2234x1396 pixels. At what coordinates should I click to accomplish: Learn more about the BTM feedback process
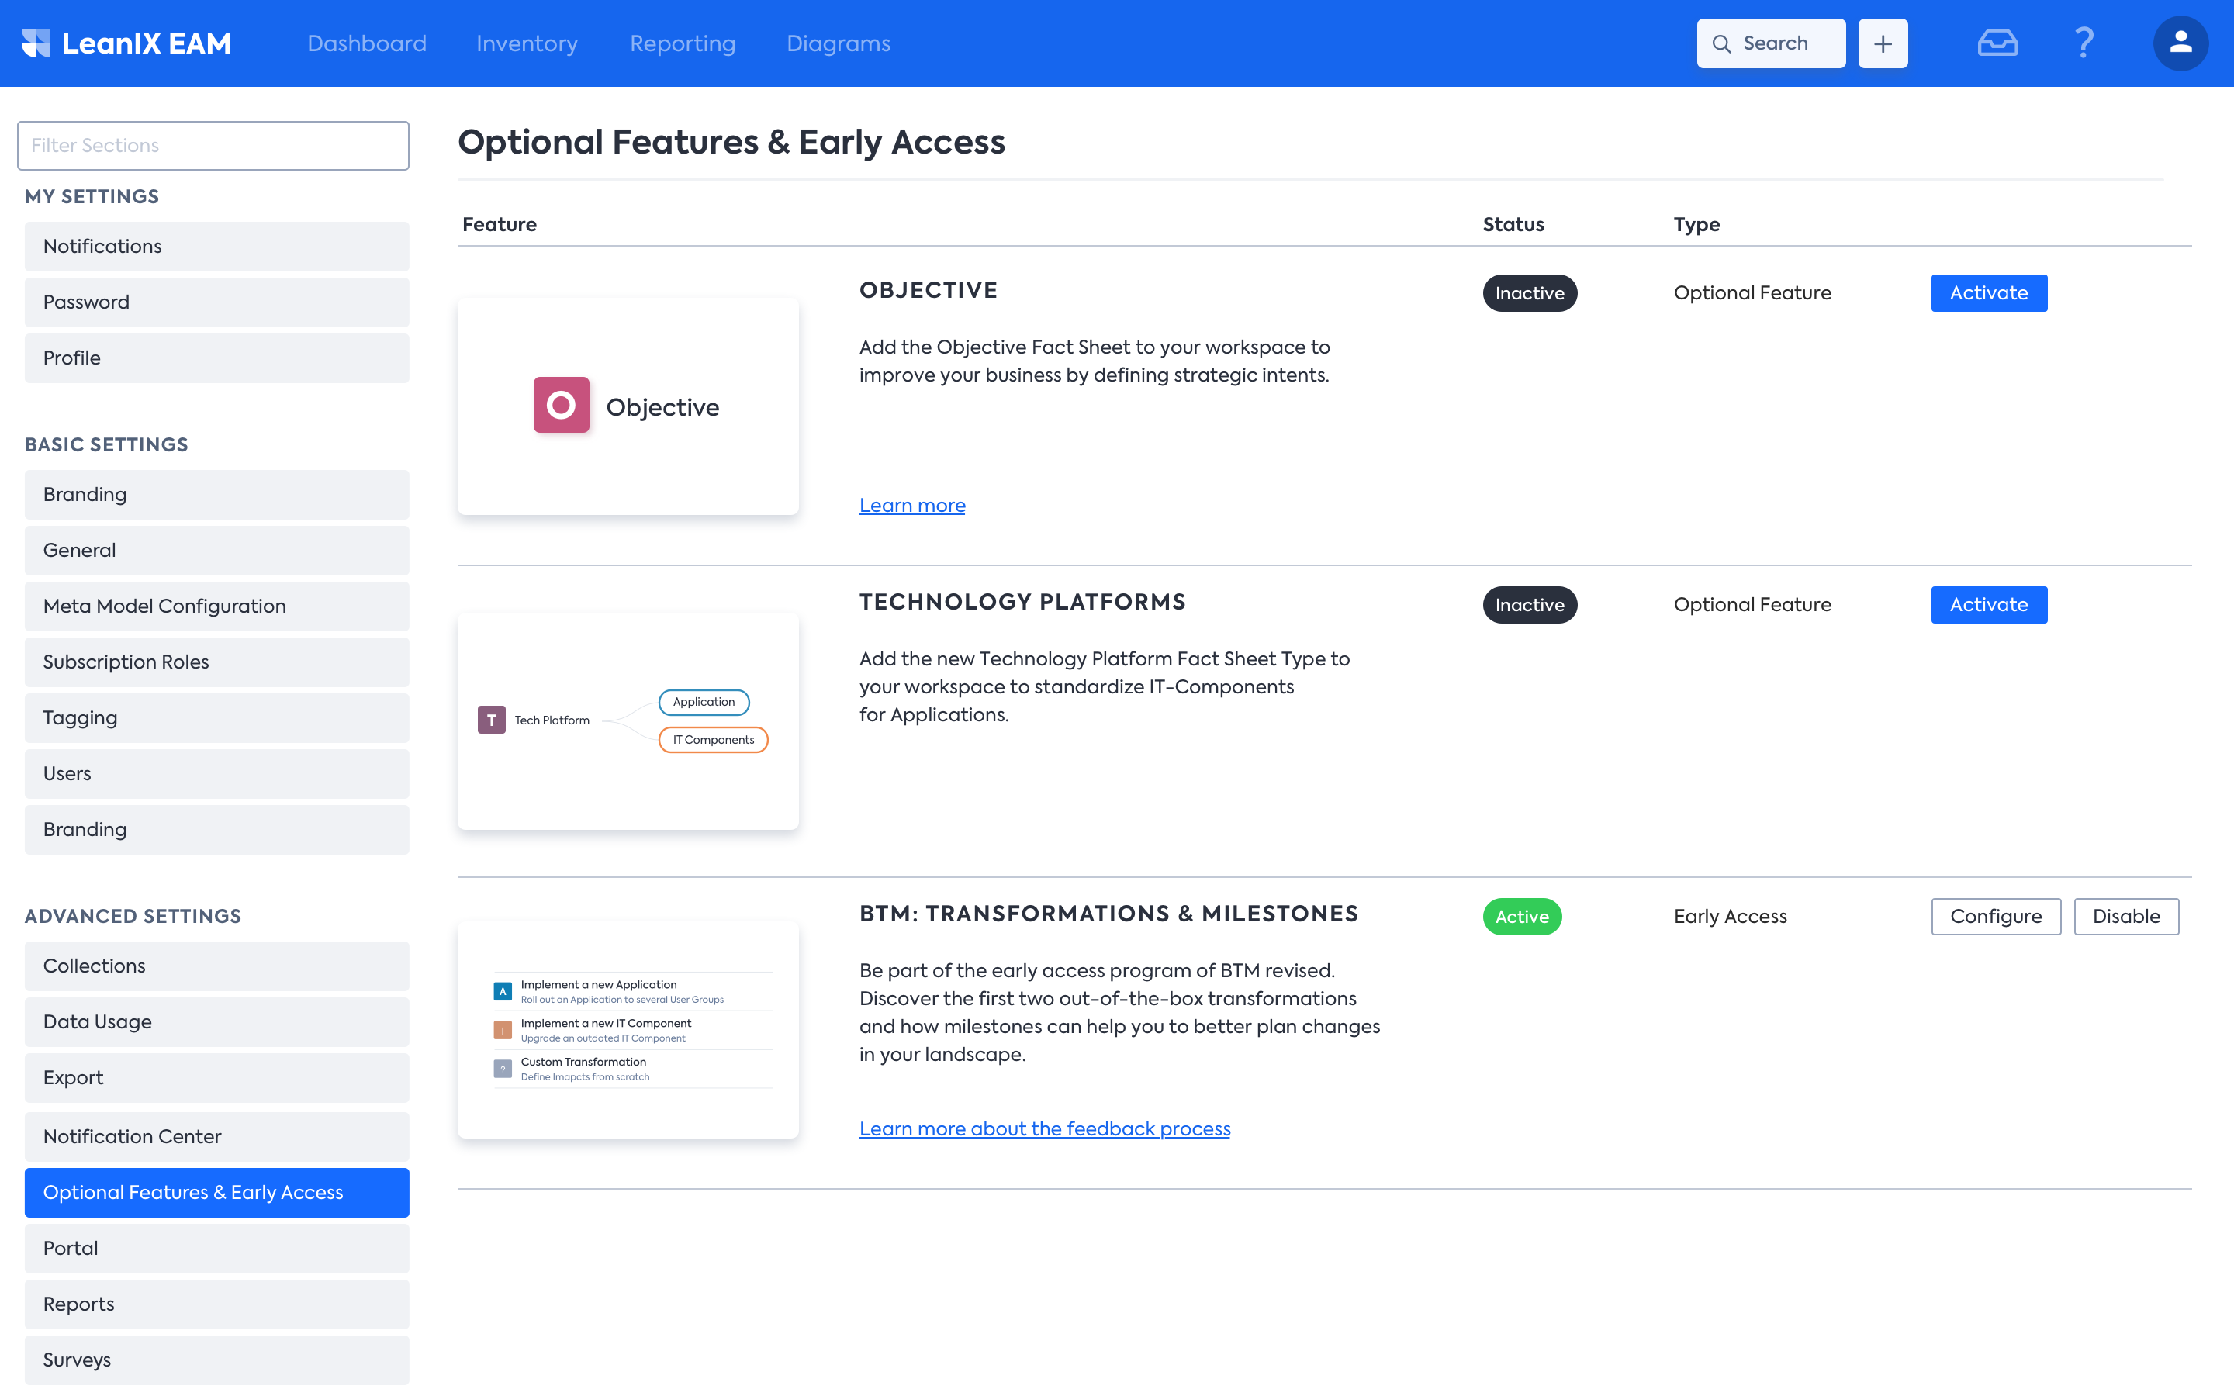pos(1044,1128)
